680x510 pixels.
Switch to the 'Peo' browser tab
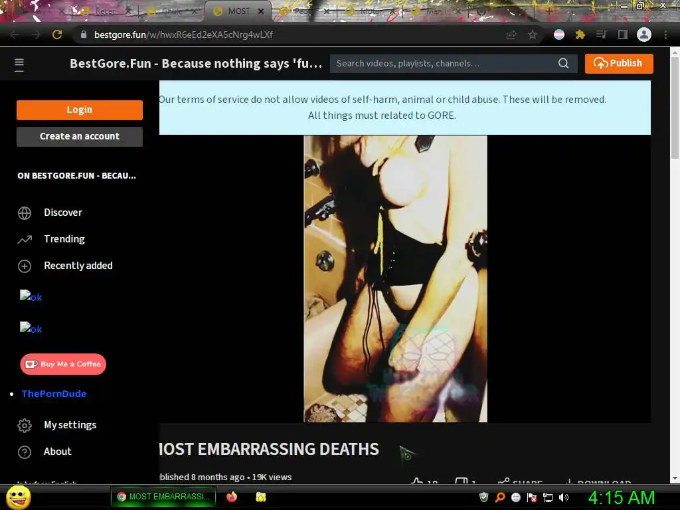click(x=302, y=11)
